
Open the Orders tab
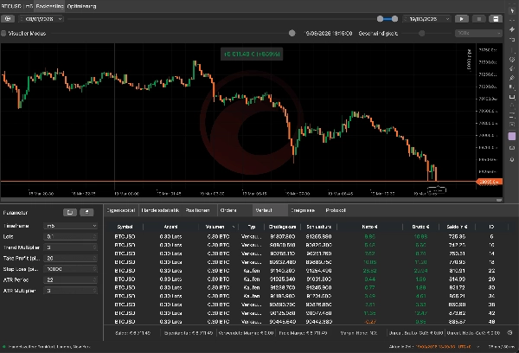228,210
